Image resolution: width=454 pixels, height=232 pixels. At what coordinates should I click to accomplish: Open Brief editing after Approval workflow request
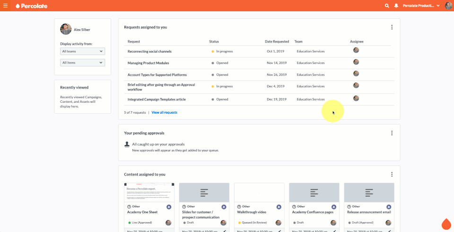pos(161,87)
